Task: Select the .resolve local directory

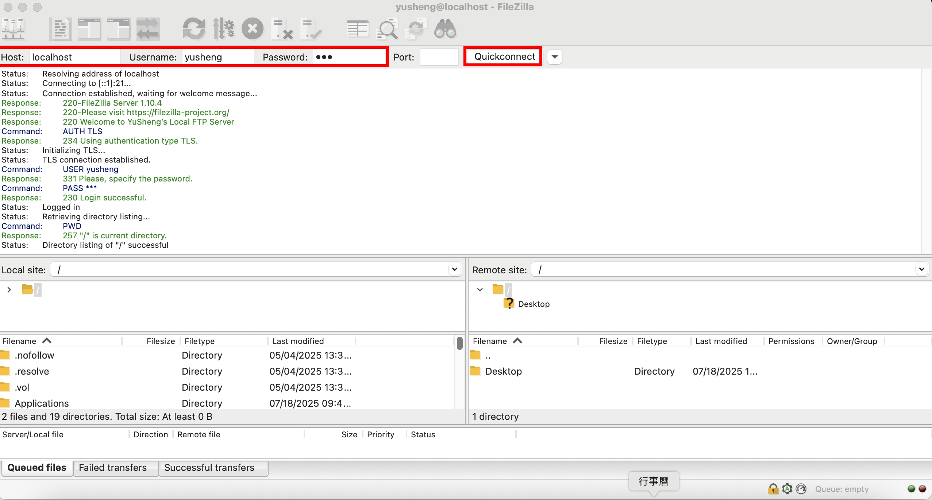Action: pyautogui.click(x=227, y=371)
